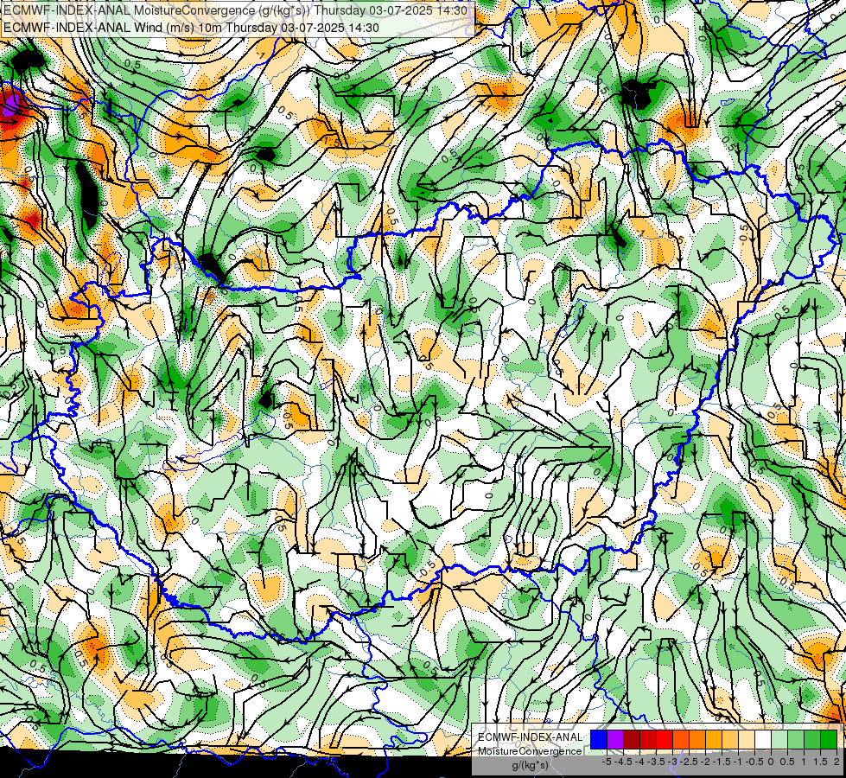Click the g/(kg*s) unit label in legend
846x778 pixels.
pyautogui.click(x=531, y=765)
